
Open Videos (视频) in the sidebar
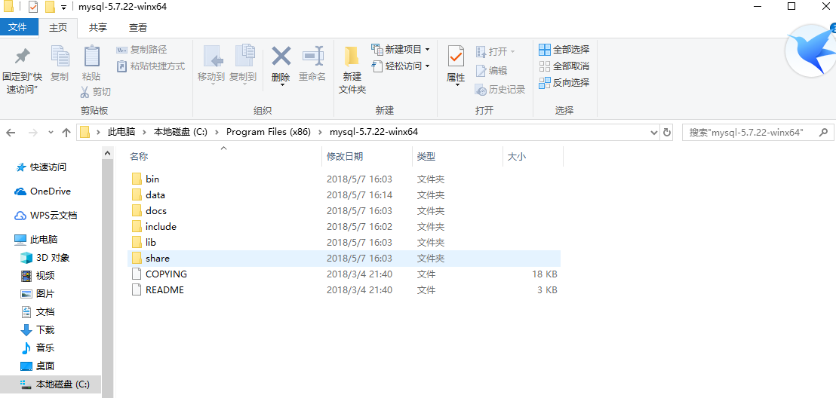coord(37,275)
